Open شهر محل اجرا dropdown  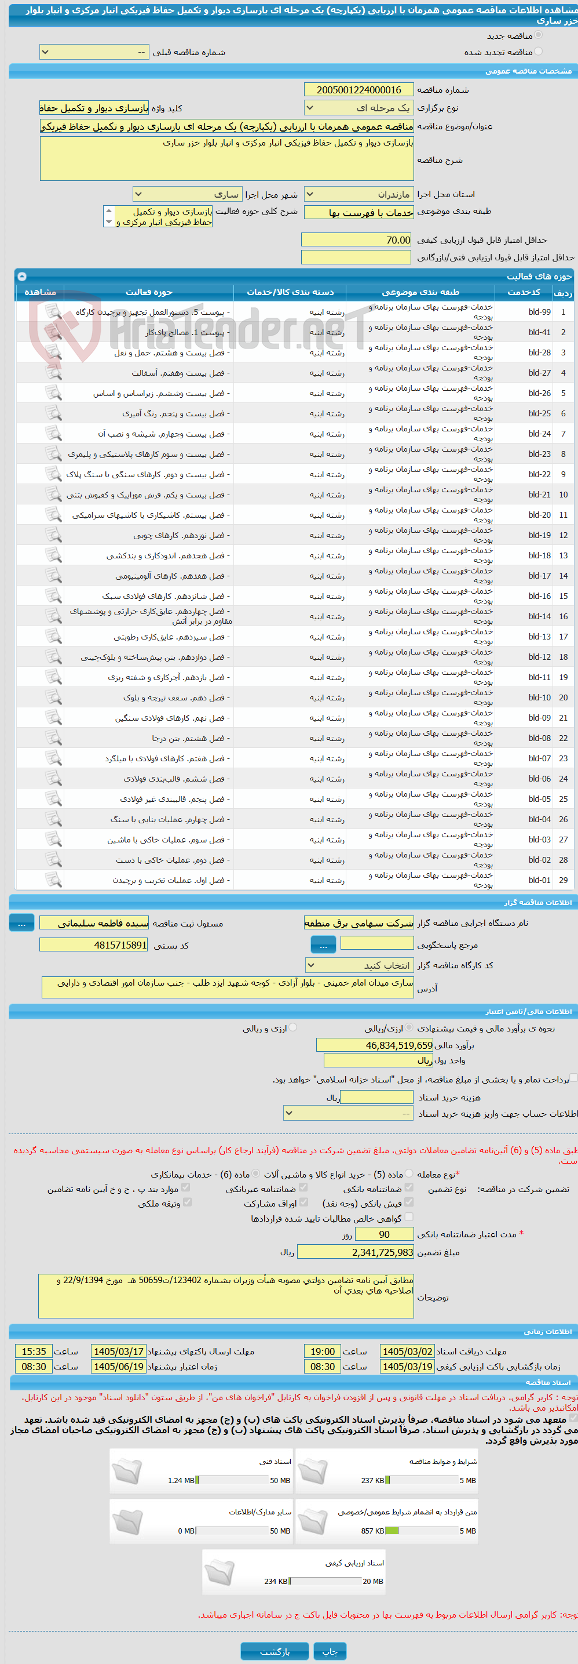point(187,194)
